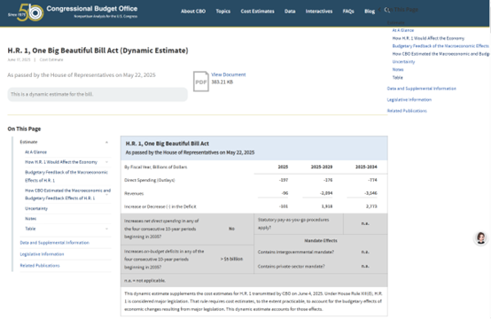Open the chat assistant avatar
Screen dimensions: 491x319
481,237
